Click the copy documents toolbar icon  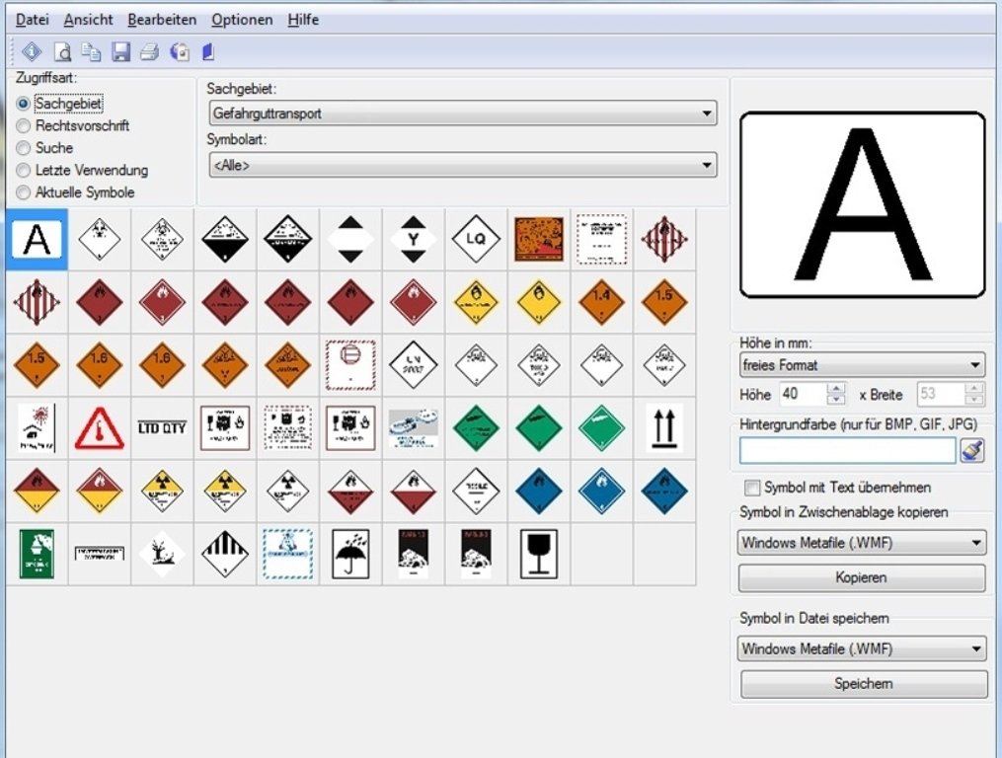pos(92,51)
